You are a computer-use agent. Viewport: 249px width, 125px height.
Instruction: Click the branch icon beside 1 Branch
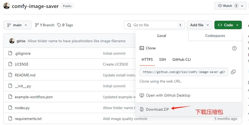[37, 25]
